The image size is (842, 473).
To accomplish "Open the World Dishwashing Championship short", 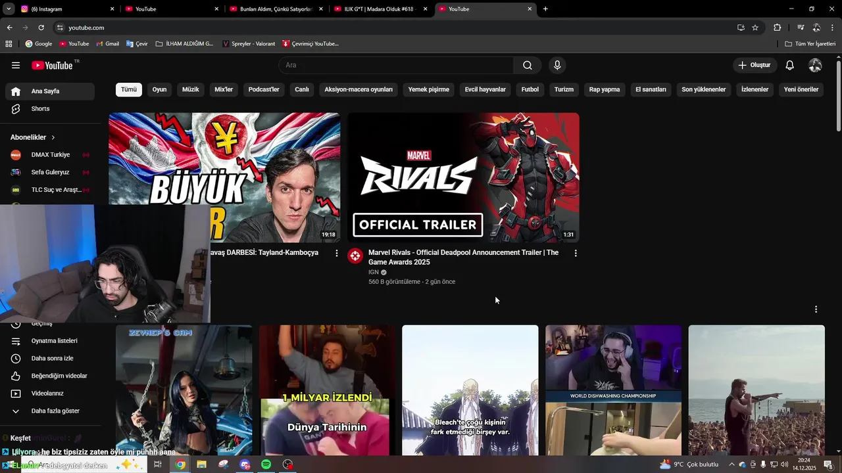I will pos(614,390).
